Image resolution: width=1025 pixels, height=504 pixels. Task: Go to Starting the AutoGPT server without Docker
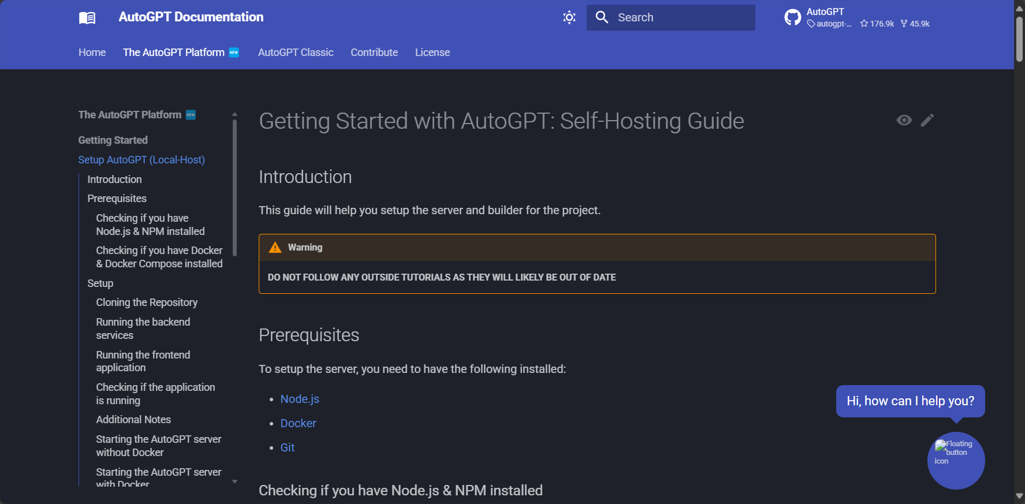click(x=159, y=446)
